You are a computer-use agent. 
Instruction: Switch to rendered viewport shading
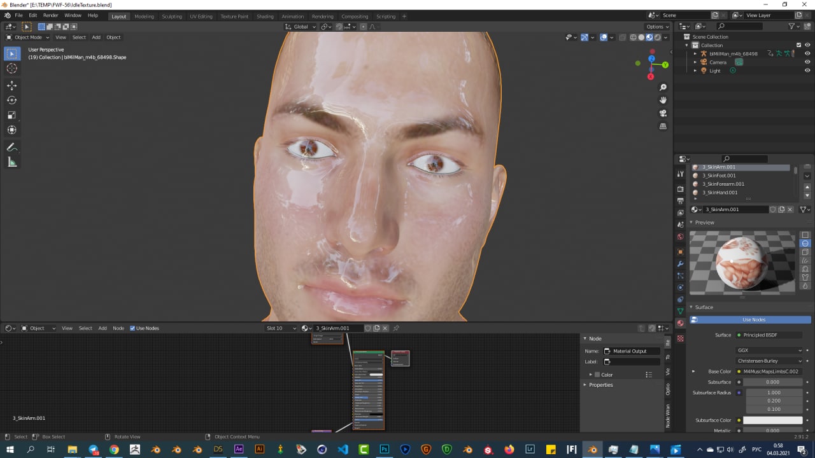[x=658, y=37]
